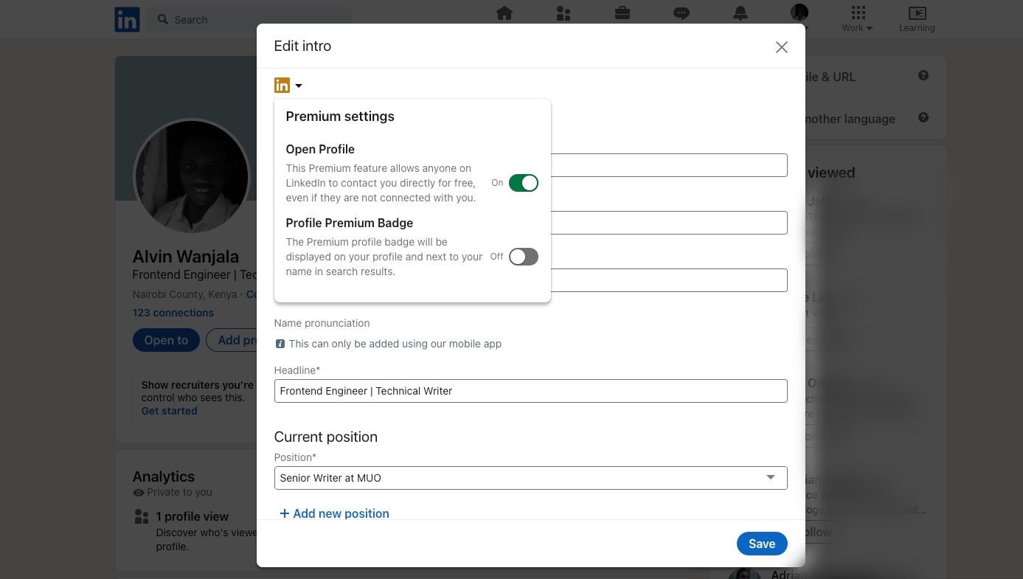Click the gold Premium LinkedIn badge icon
This screenshot has width=1023, height=579.
282,86
